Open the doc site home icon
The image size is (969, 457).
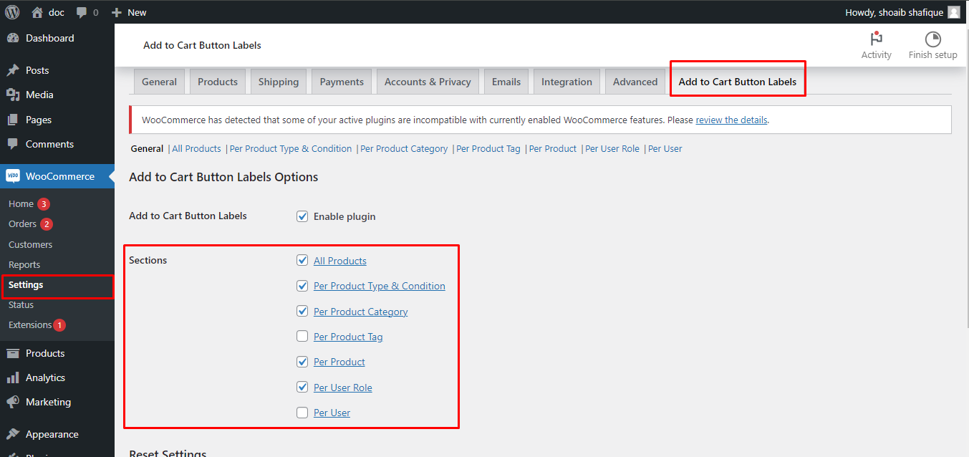[x=37, y=12]
